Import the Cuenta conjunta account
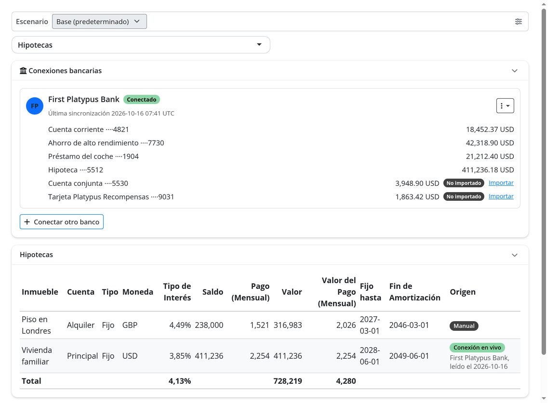 point(501,183)
